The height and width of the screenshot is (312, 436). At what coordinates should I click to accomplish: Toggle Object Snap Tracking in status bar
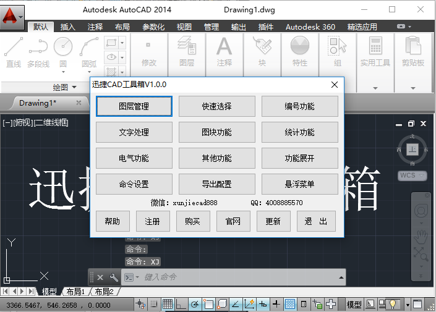click(236, 304)
